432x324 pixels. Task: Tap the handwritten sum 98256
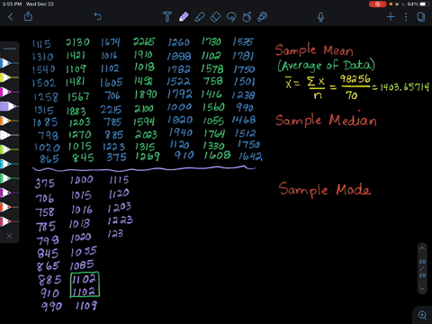[355, 79]
